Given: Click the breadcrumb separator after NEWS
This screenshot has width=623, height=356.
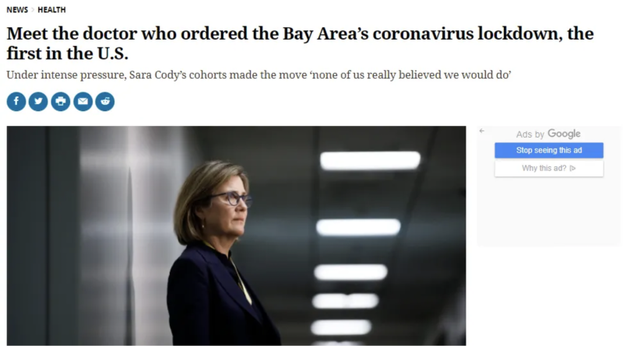Looking at the screenshot, I should (x=33, y=10).
